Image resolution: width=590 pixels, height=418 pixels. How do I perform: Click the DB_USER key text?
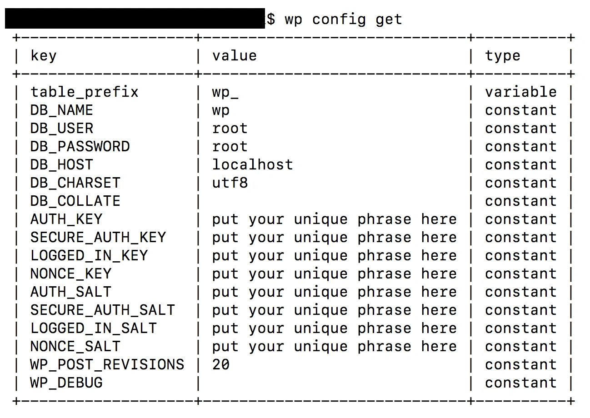[x=61, y=129]
